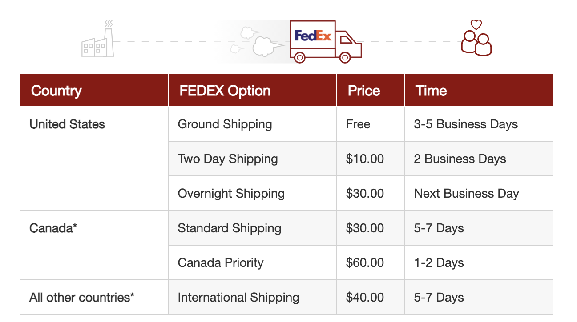Click the 3-5 Business Days cell
This screenshot has width=577, height=322.
tap(479, 124)
